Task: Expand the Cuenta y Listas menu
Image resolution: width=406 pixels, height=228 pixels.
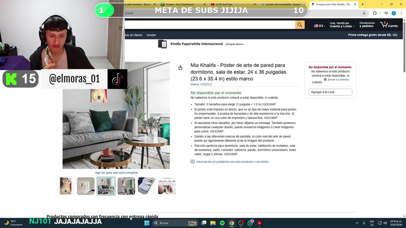Action: 342,25
